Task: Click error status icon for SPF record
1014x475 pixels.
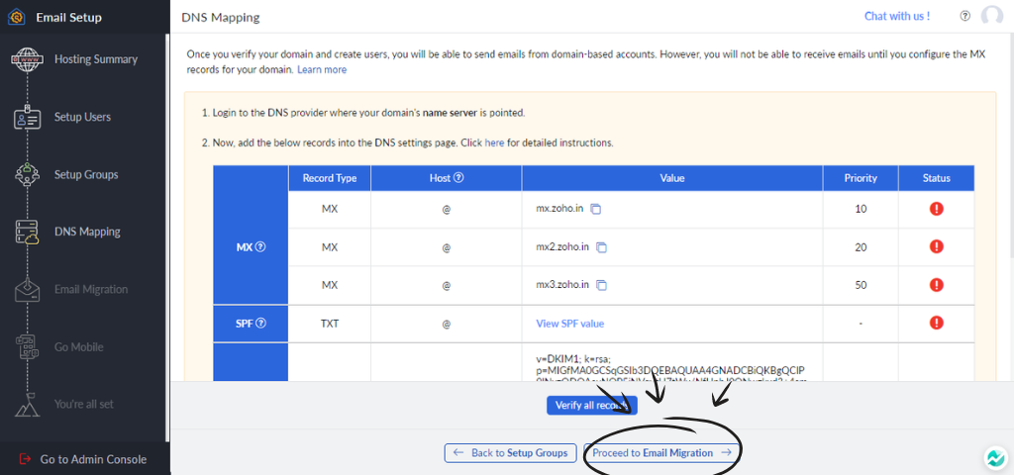Action: (936, 323)
